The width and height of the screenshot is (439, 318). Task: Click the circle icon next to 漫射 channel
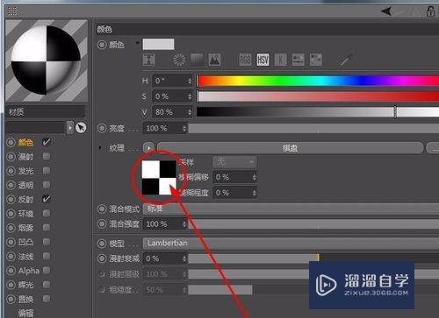tap(11, 157)
